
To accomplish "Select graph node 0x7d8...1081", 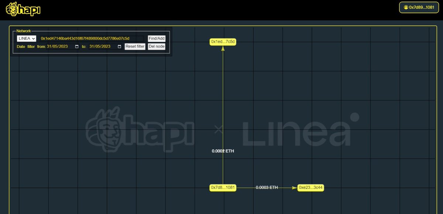I will click(223, 187).
